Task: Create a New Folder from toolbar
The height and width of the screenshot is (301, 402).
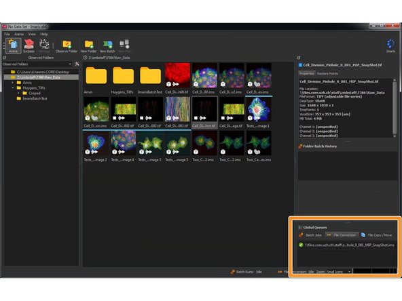Action: pos(89,46)
